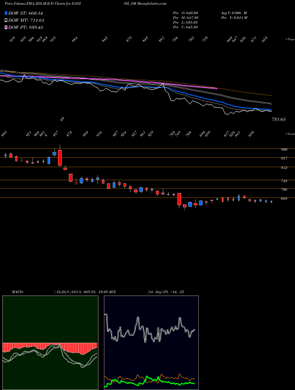Click the 'Pre O: 640.00' value
Screen dimensions: 295x390
coord(185,13)
